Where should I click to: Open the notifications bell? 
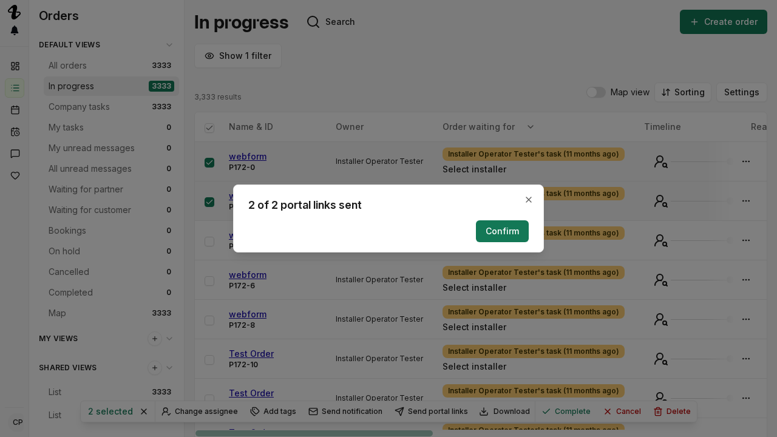[x=15, y=30]
